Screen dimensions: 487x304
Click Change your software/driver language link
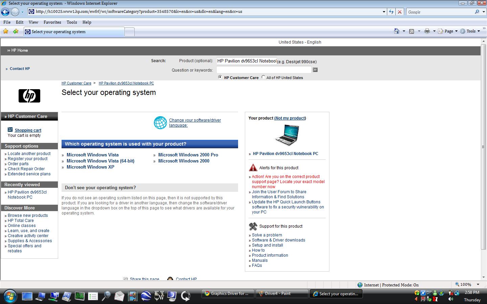point(195,123)
